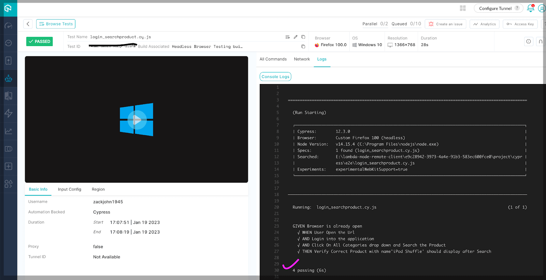Open the integrations shapes sidebar icon
This screenshot has height=280, width=546.
point(9,184)
